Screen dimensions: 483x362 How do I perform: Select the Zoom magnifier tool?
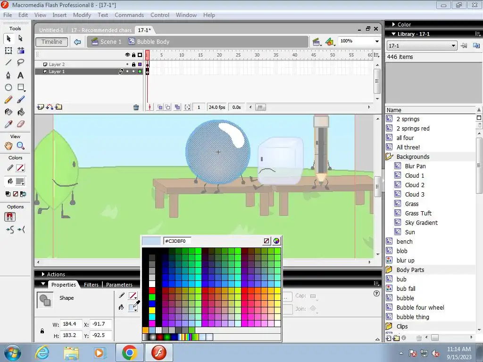click(x=21, y=146)
